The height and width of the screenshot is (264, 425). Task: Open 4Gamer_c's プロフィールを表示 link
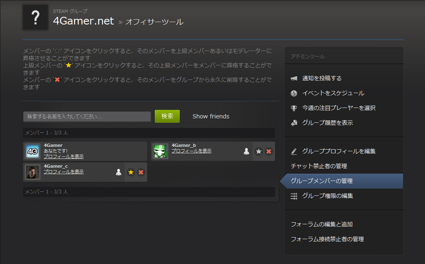[x=64, y=172]
